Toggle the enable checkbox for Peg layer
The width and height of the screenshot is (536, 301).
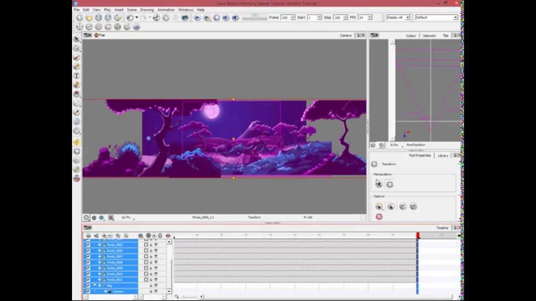click(88, 286)
